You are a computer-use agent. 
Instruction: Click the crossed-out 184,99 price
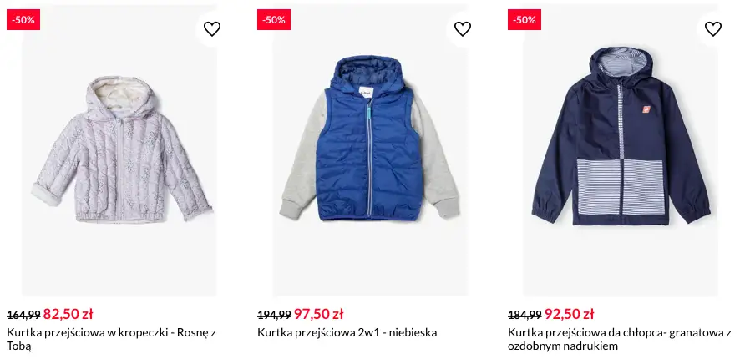coord(525,315)
